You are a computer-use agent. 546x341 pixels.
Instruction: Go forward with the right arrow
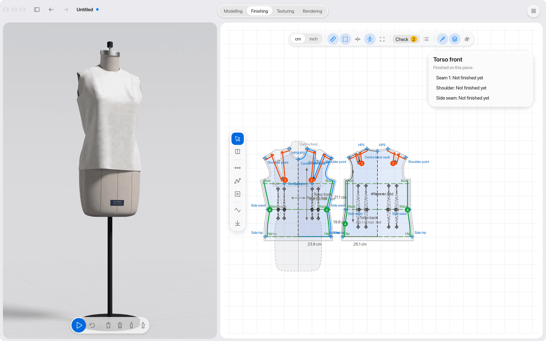[66, 10]
